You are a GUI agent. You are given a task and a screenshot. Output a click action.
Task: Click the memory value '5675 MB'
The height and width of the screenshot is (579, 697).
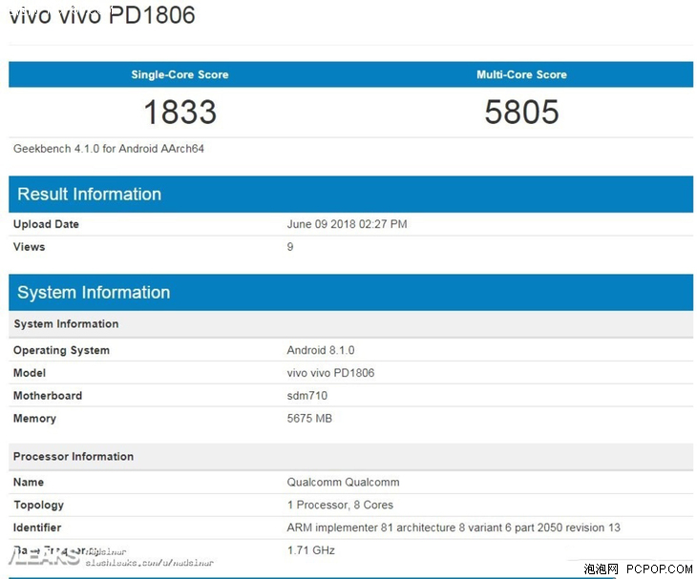(x=309, y=418)
